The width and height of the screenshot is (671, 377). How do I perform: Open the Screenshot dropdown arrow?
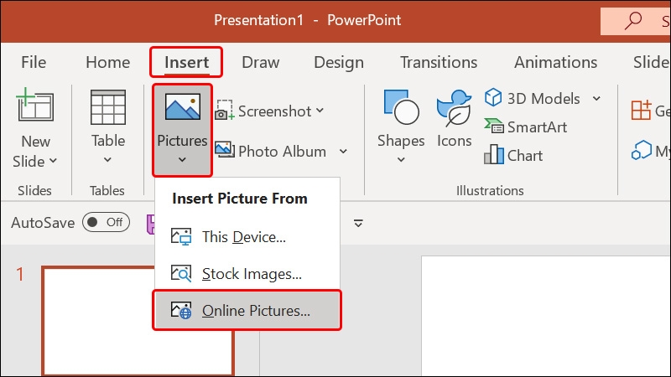click(x=320, y=111)
